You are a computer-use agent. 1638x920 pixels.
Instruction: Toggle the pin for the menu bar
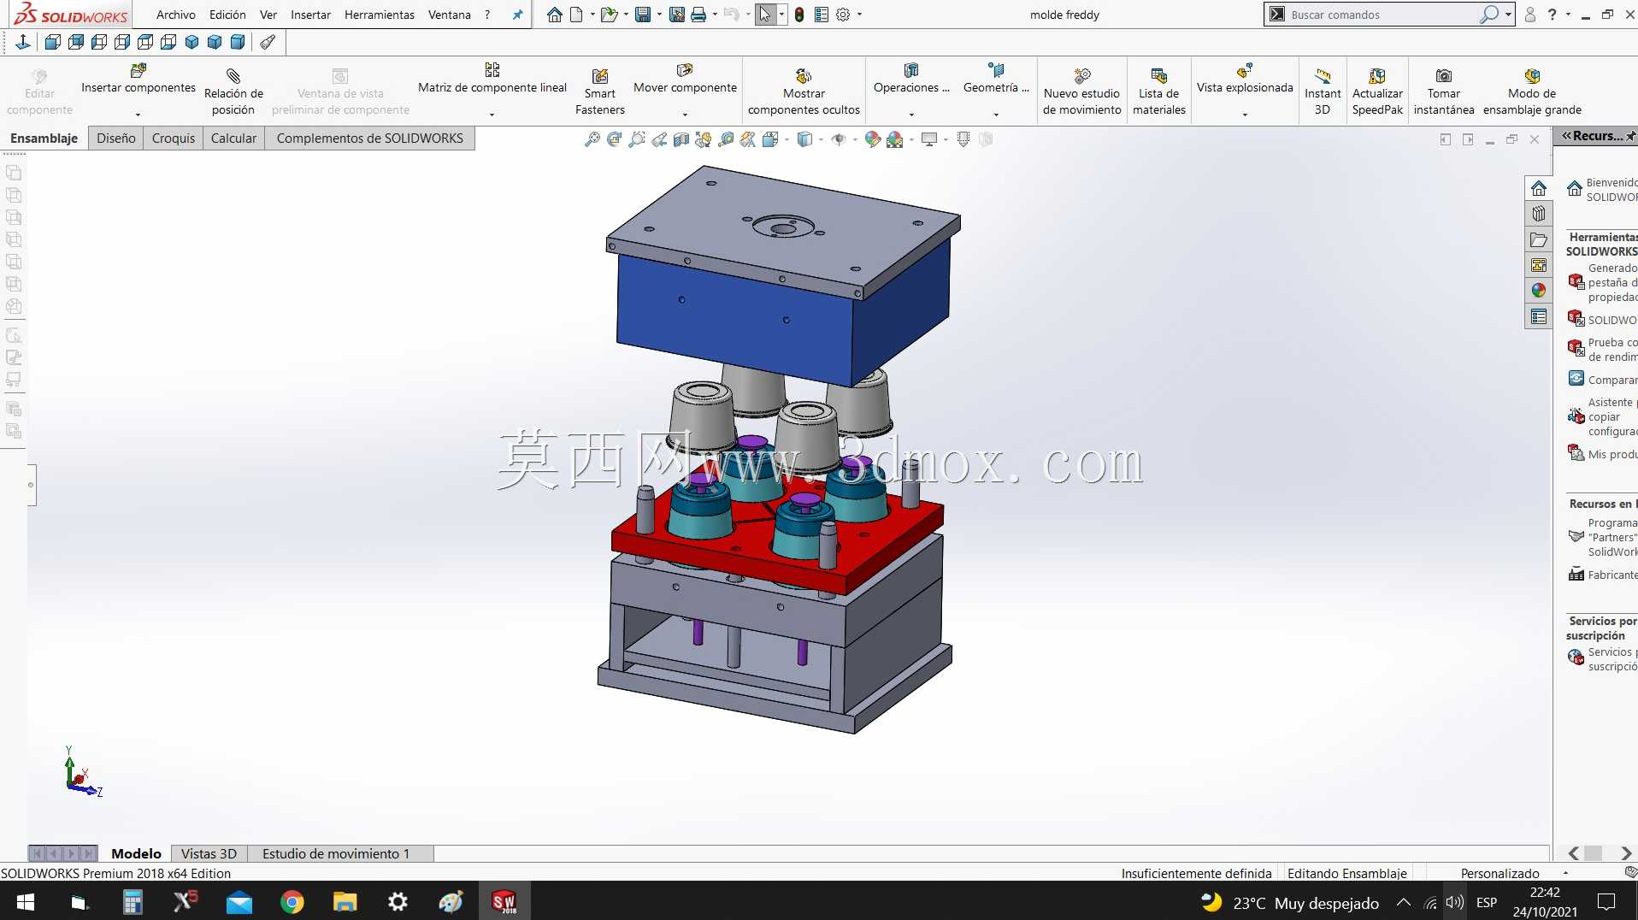click(x=517, y=15)
